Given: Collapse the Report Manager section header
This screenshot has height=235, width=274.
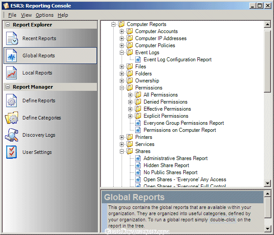Looking at the screenshot, I should click(7, 87).
